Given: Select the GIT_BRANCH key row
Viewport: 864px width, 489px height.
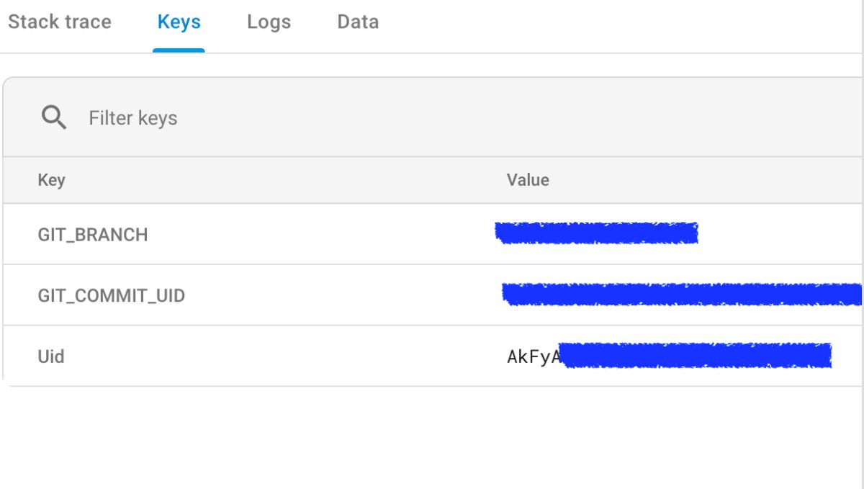Looking at the screenshot, I should 433,234.
